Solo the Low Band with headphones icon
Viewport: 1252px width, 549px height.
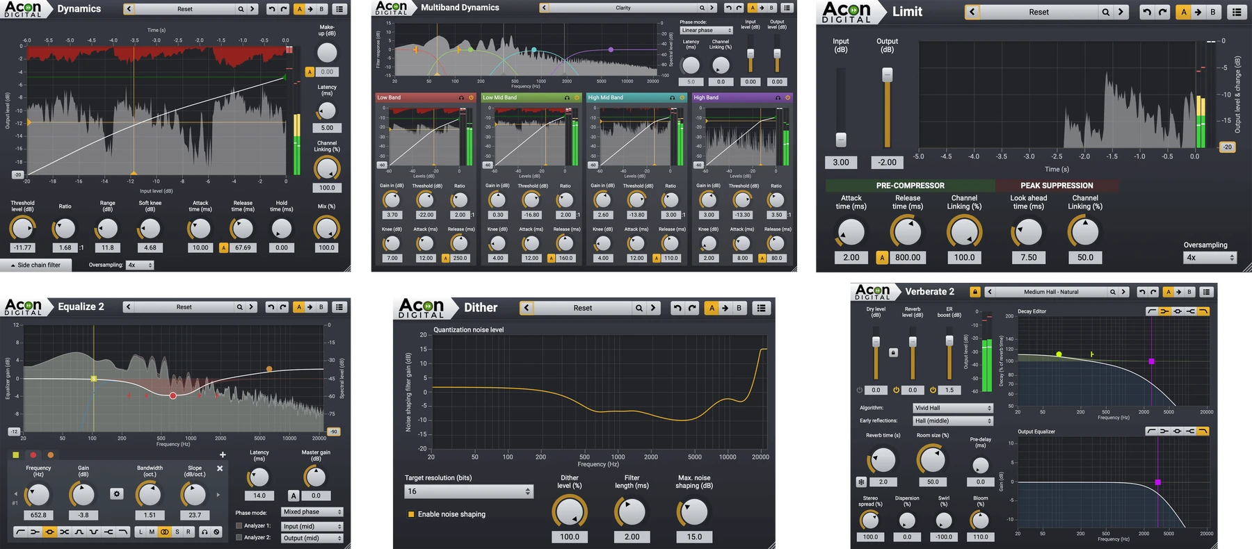[x=461, y=97]
